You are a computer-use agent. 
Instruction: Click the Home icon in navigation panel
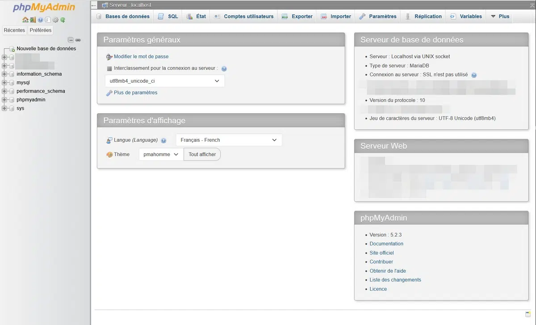click(x=25, y=20)
